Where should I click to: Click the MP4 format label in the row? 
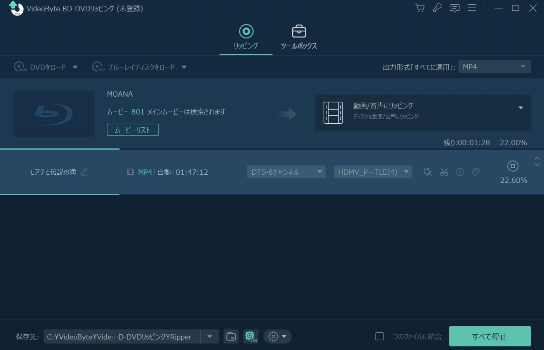coord(145,172)
